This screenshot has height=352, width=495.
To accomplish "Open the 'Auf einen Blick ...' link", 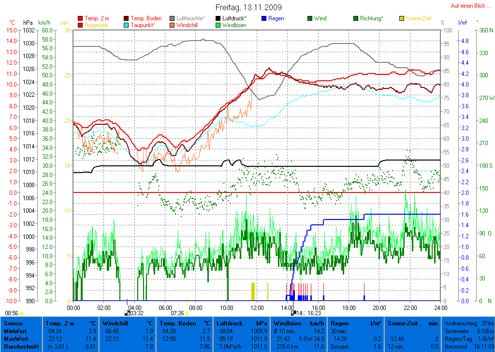I will pyautogui.click(x=467, y=6).
